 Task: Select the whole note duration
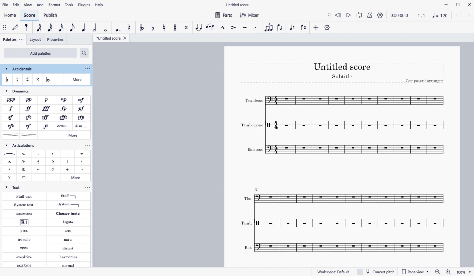point(105,30)
